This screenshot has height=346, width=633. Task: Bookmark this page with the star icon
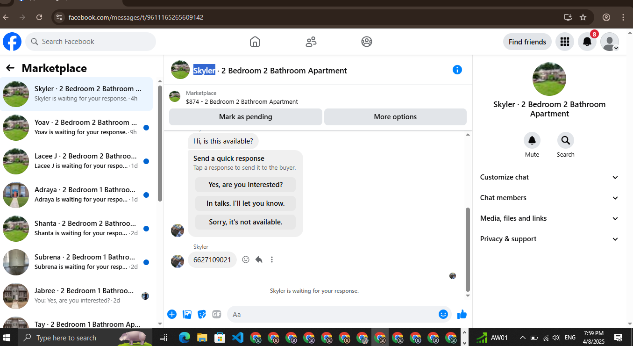click(583, 17)
